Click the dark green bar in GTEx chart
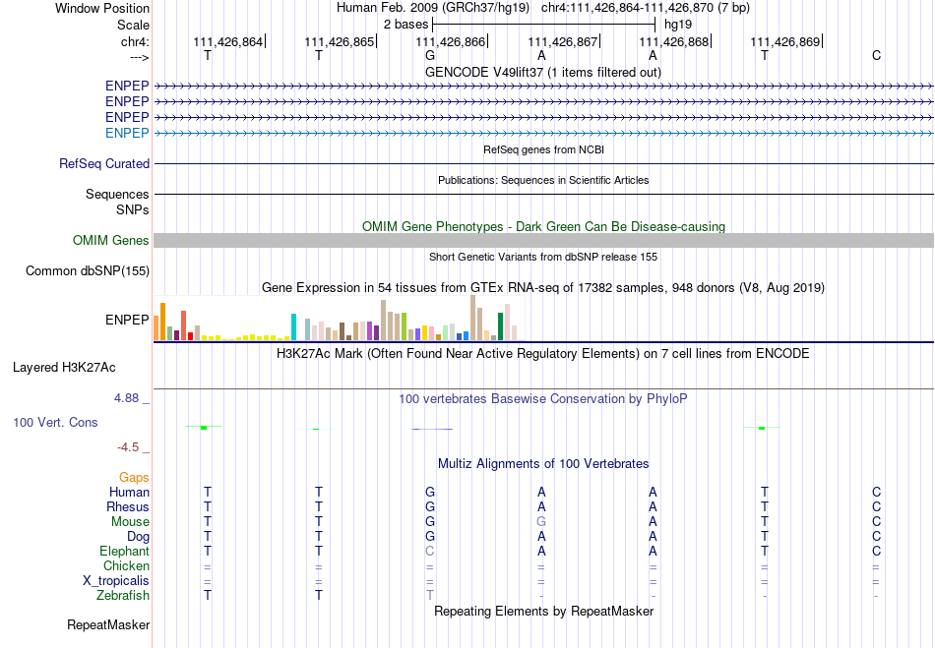 coord(500,326)
